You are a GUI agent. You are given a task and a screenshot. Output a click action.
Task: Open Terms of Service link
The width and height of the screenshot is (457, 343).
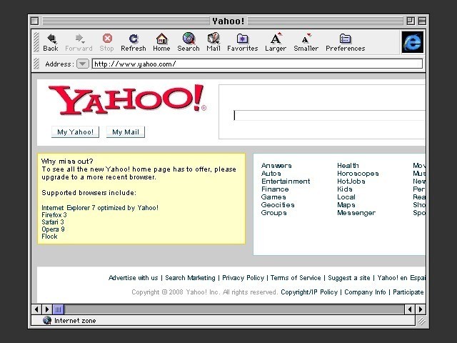pos(296,278)
